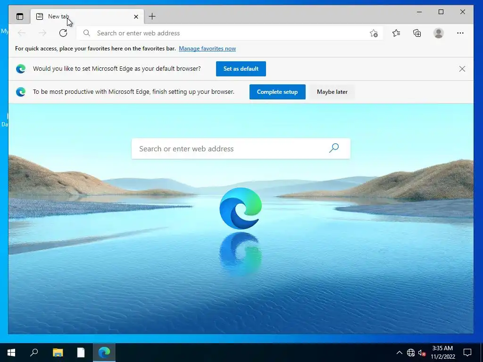Open a new tab with plus button
Viewport: 483px width, 362px height.
click(152, 16)
